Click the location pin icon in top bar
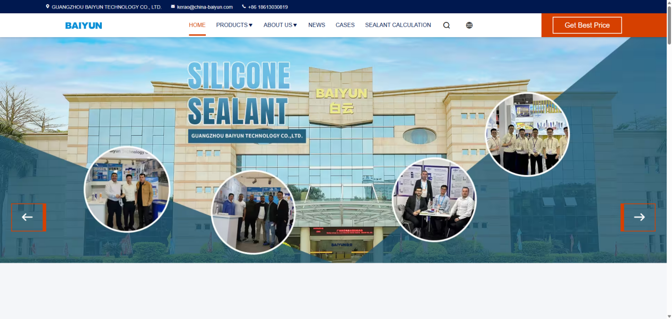 (48, 7)
